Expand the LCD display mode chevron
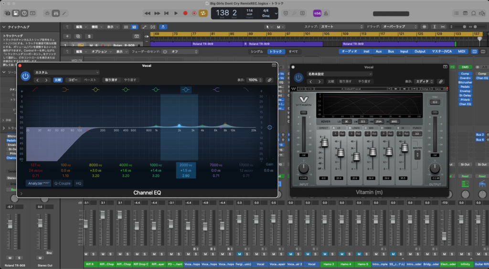Image resolution: width=489 pixels, height=269 pixels. tap(276, 13)
